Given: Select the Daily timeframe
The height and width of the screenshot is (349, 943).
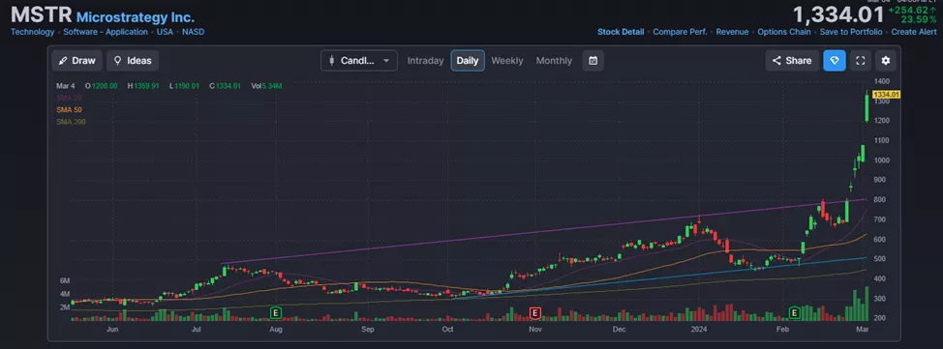Looking at the screenshot, I should click(468, 61).
